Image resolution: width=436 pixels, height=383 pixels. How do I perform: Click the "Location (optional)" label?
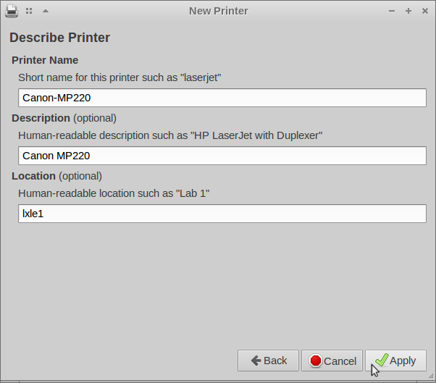point(56,176)
